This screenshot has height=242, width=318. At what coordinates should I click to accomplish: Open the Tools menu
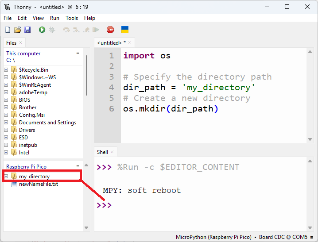coord(72,18)
